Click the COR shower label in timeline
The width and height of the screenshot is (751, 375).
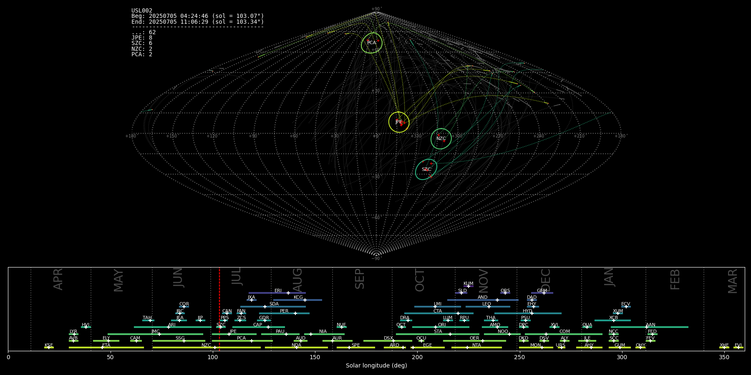tap(184, 304)
